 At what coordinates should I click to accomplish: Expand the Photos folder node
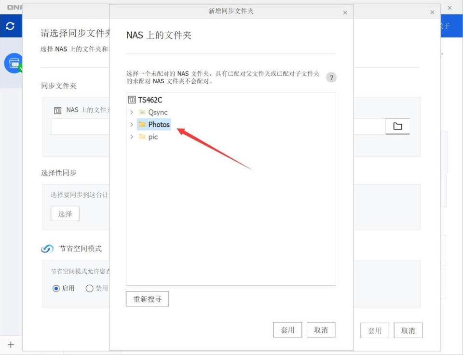(132, 124)
